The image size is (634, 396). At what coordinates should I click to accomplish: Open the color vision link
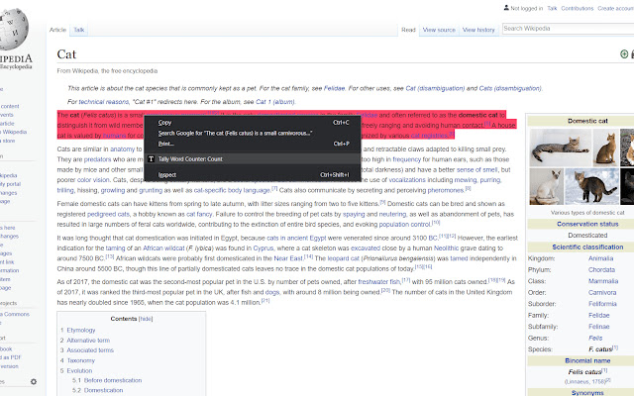coord(93,180)
